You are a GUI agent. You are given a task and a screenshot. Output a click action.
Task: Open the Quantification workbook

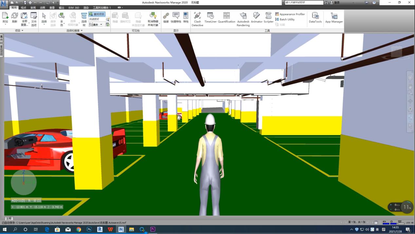pos(226,18)
